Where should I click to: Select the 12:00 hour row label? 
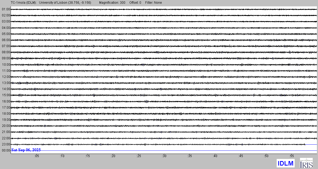click(6, 77)
